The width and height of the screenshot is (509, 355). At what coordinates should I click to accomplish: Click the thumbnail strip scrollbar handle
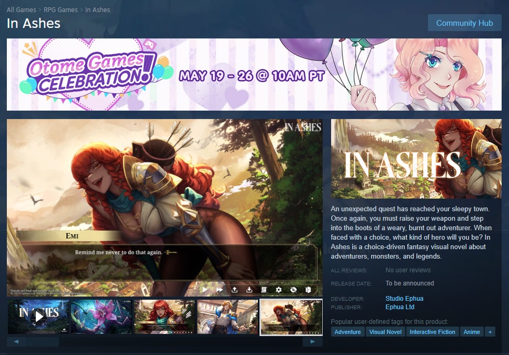[x=43, y=342]
